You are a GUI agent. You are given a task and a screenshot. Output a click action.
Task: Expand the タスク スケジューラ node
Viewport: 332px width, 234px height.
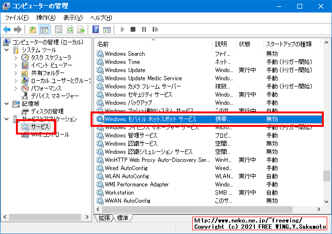tap(16, 58)
